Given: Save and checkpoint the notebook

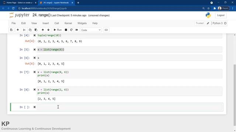Looking at the screenshot, I should click(11, 30).
